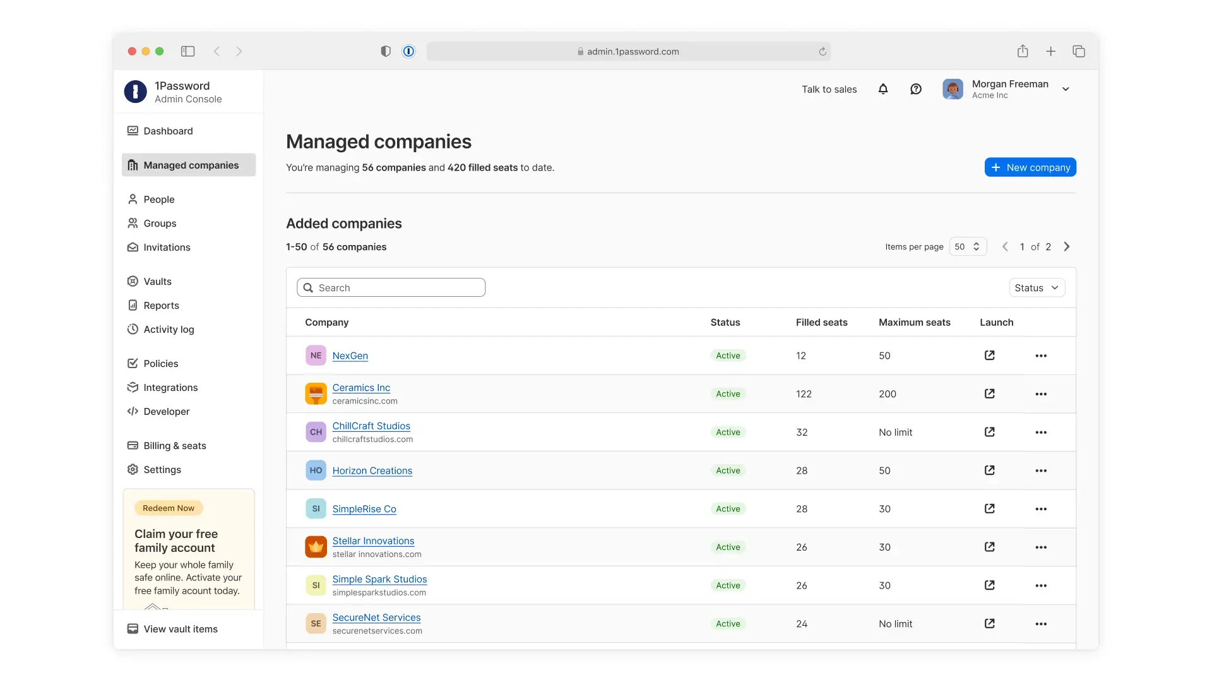1212x682 pixels.
Task: Open the SimpleRise Co link
Action: point(364,509)
